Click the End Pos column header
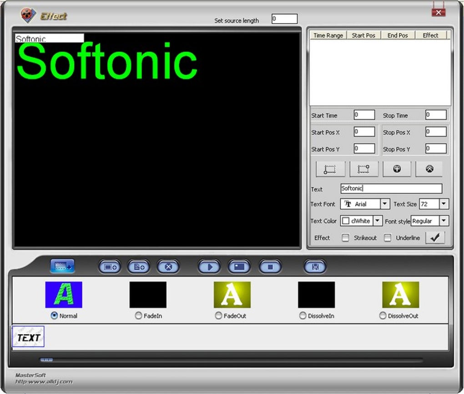The height and width of the screenshot is (394, 464). click(x=398, y=35)
